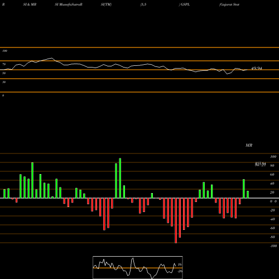Click the '(5,5' parameter text
The width and height of the screenshot is (279, 279).
tap(143, 4)
